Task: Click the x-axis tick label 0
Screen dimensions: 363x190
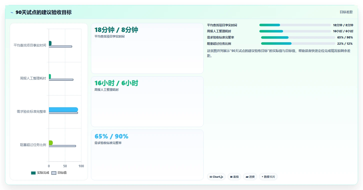Action: [49, 166]
